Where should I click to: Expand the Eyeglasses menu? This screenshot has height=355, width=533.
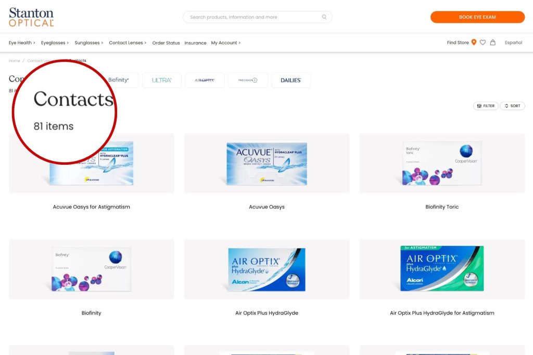click(55, 43)
